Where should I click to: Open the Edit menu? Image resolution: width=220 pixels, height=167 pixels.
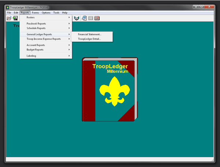16,12
